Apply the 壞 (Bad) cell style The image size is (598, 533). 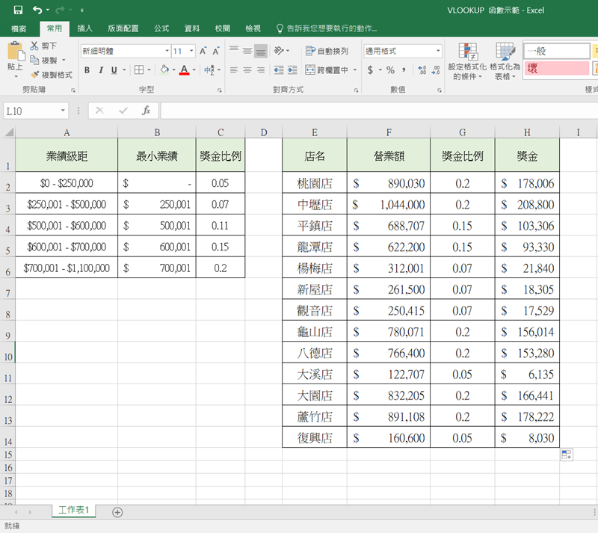tap(556, 68)
